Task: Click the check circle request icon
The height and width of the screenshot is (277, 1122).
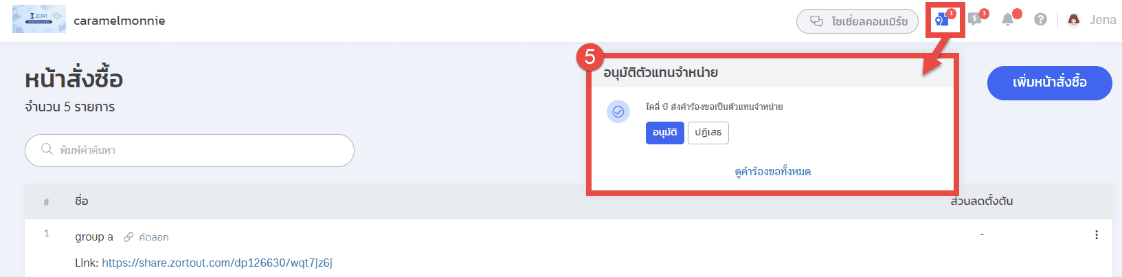Action: [x=618, y=111]
